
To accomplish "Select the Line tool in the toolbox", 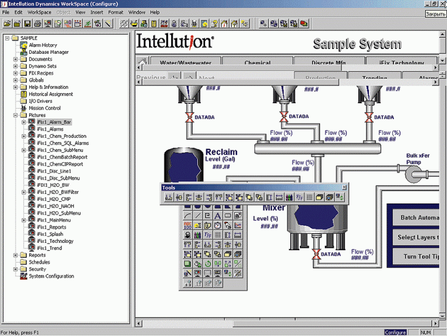I will (x=197, y=215).
